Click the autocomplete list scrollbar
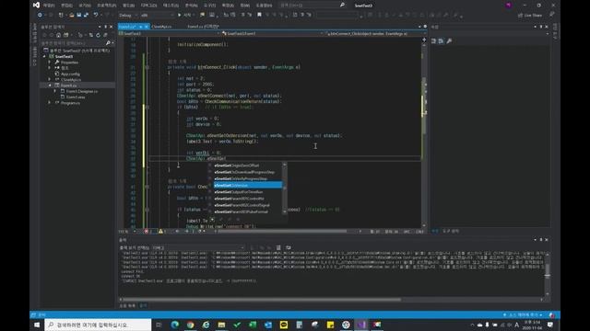Image resolution: width=590 pixels, height=331 pixels. [285, 188]
